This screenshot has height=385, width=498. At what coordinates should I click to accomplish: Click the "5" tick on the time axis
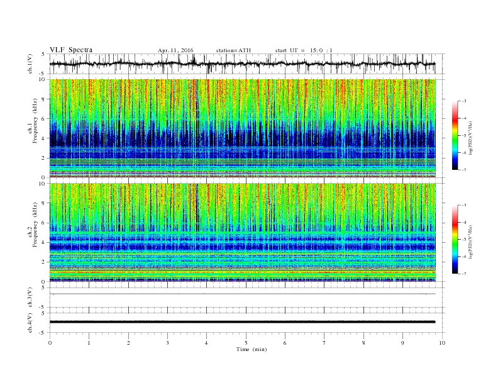coord(246,343)
